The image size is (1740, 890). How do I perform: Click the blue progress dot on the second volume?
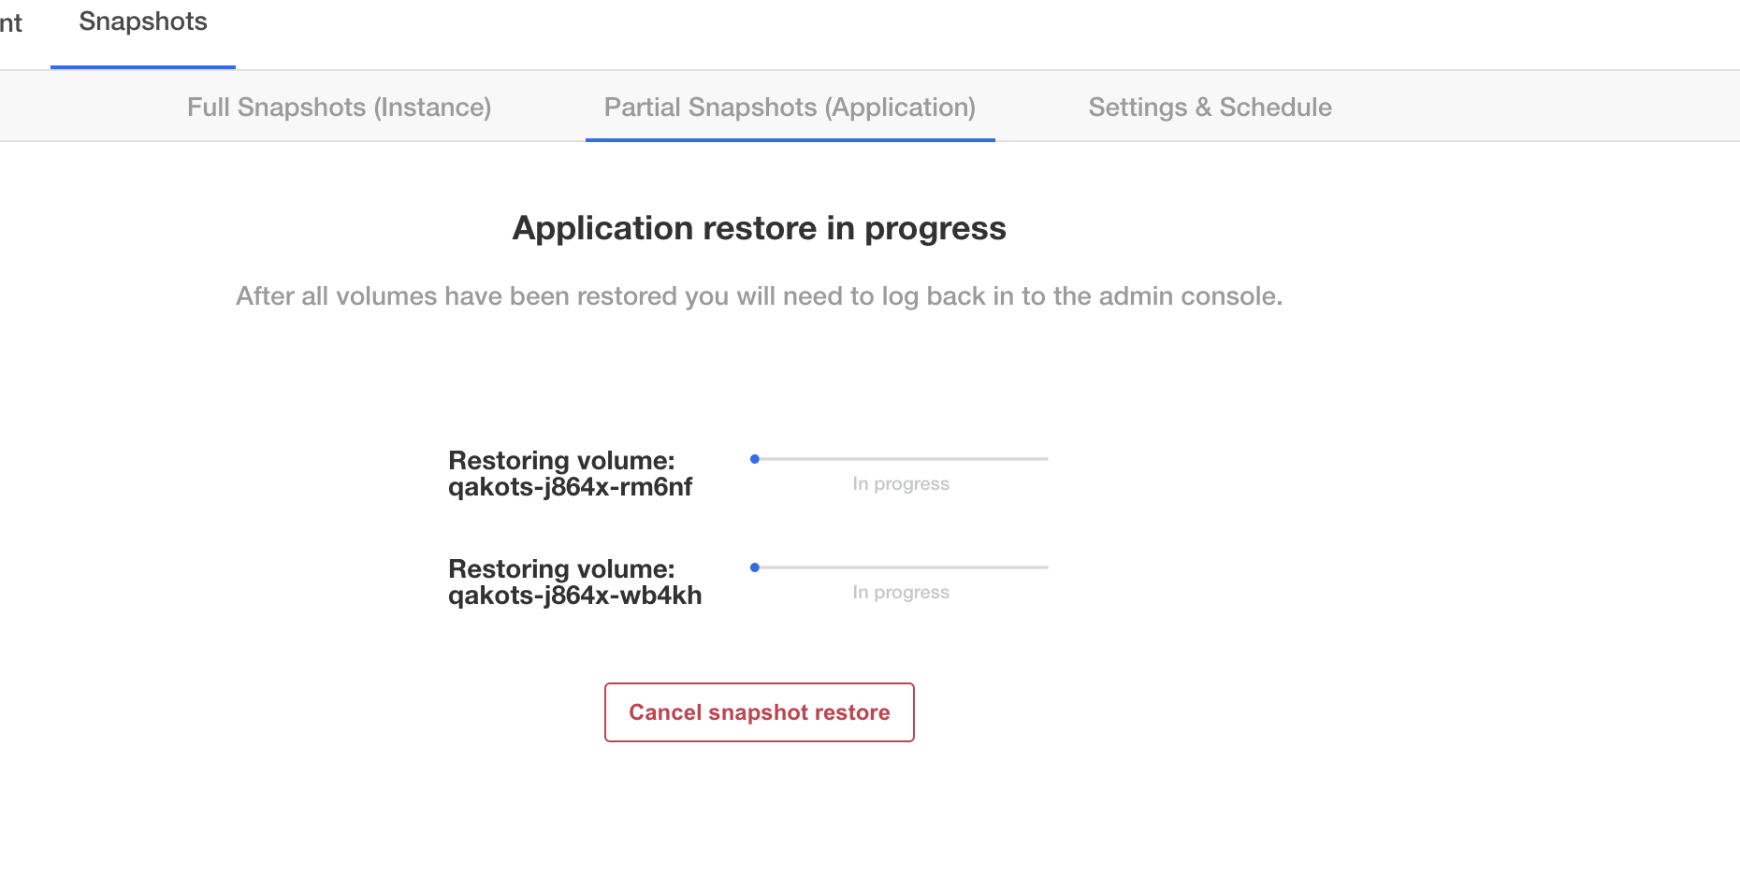point(756,566)
